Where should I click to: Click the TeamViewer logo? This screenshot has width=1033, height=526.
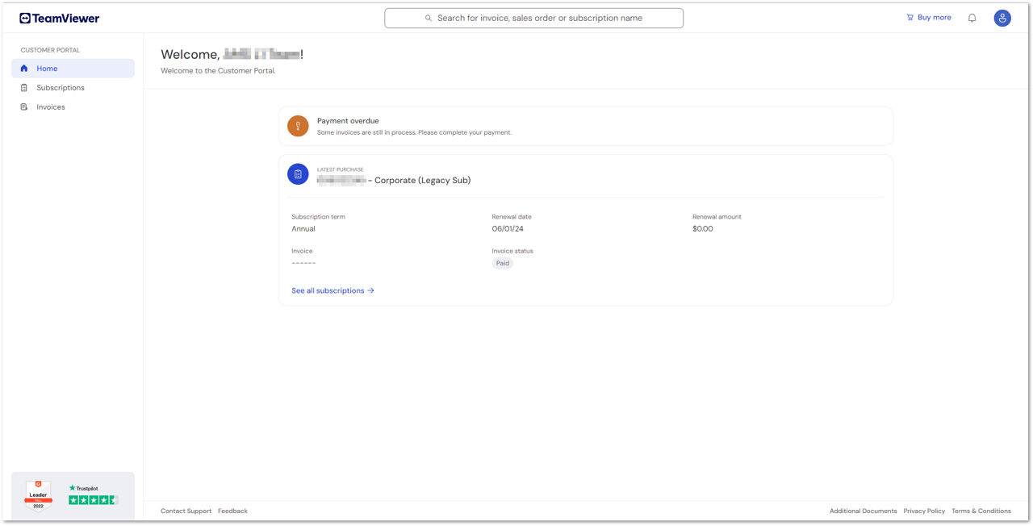pyautogui.click(x=60, y=18)
